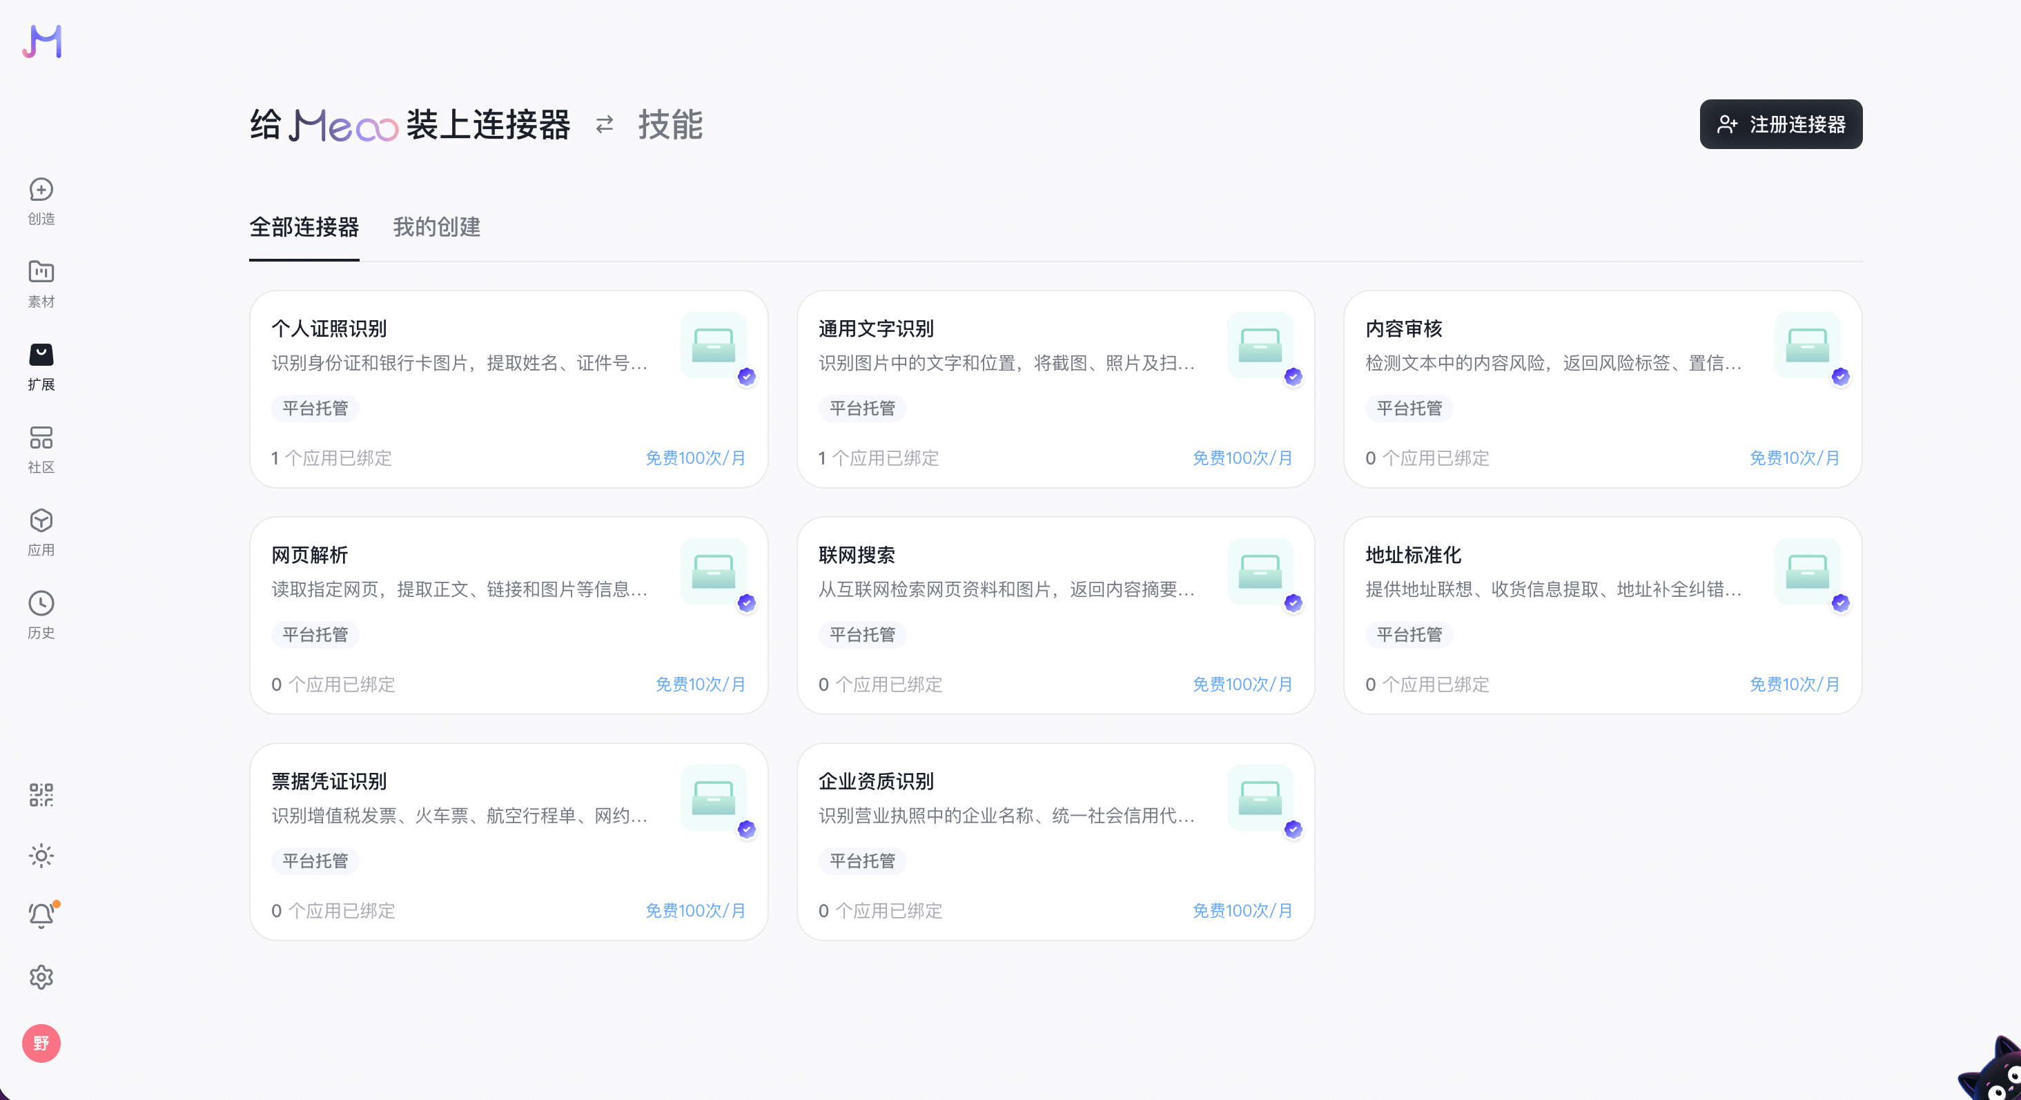Open the 联网搜索 connector card title

tap(857, 556)
